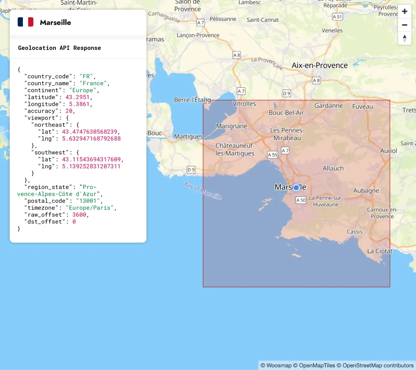Screen dimensions: 416x370
Task: Click the D 9 shield near Martigues
Action: pyautogui.click(x=191, y=170)
